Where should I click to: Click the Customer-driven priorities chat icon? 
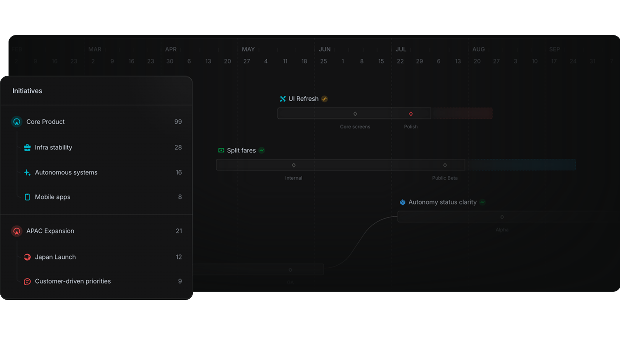27,281
